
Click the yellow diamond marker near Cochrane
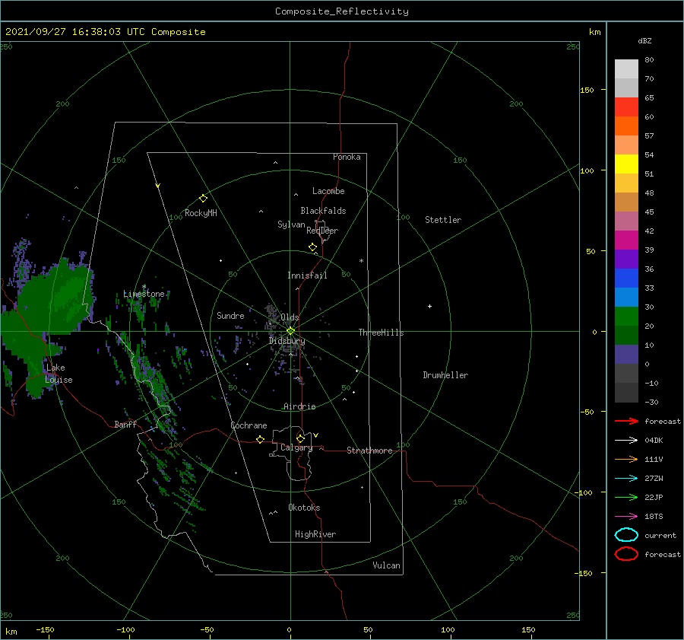[260, 439]
